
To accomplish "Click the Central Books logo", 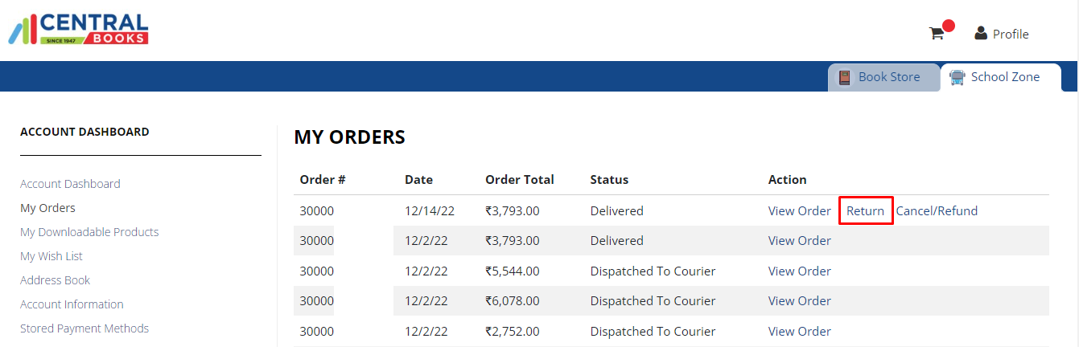I will click(x=78, y=29).
